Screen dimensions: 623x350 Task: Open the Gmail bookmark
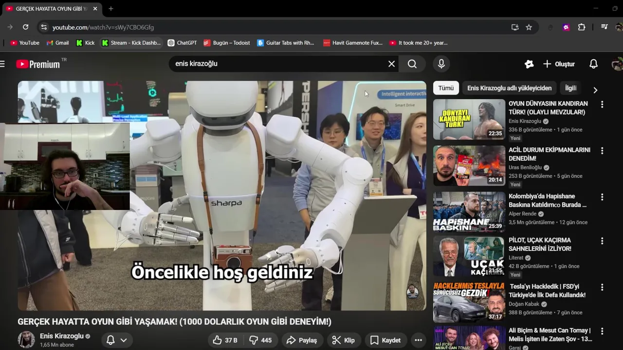(x=57, y=43)
